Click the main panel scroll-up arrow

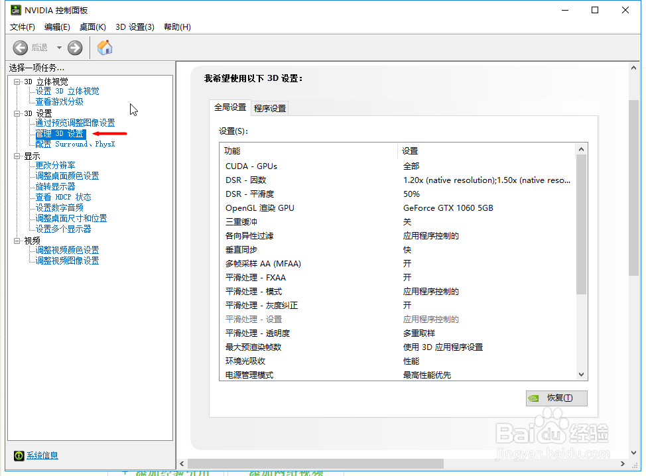(633, 68)
